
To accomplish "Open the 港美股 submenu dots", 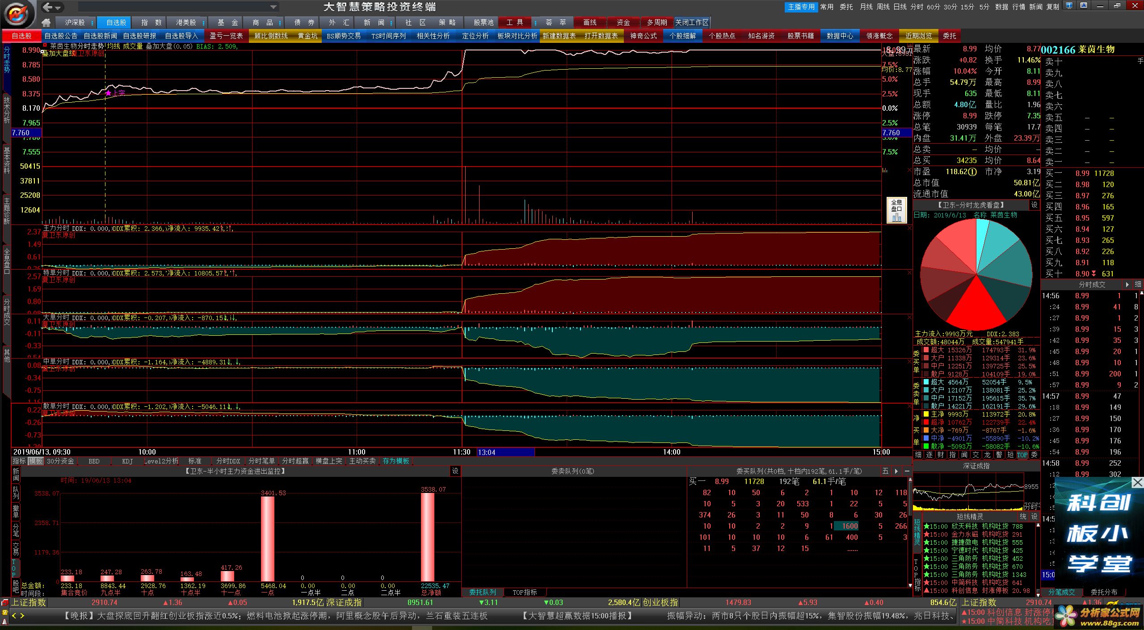I will pyautogui.click(x=203, y=23).
